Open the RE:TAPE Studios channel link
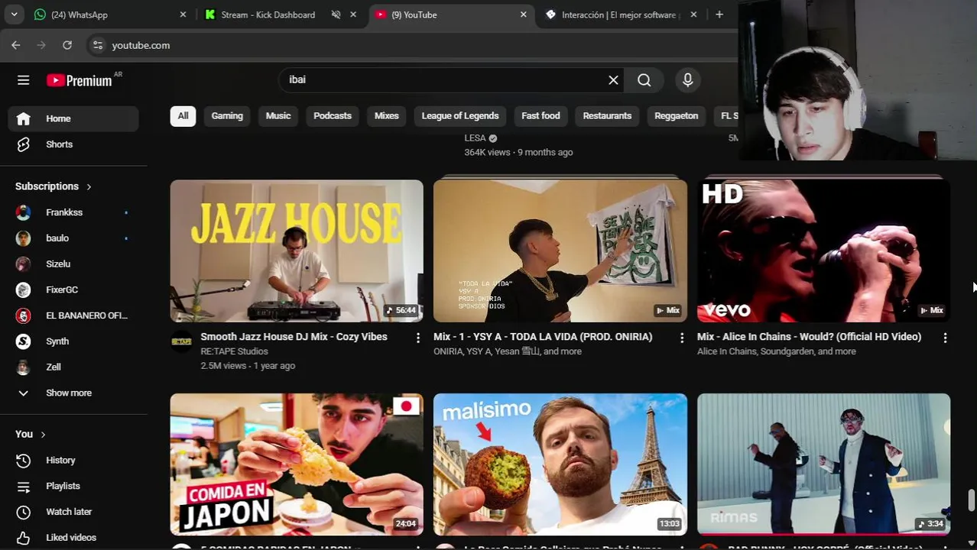Image resolution: width=977 pixels, height=550 pixels. (x=234, y=351)
